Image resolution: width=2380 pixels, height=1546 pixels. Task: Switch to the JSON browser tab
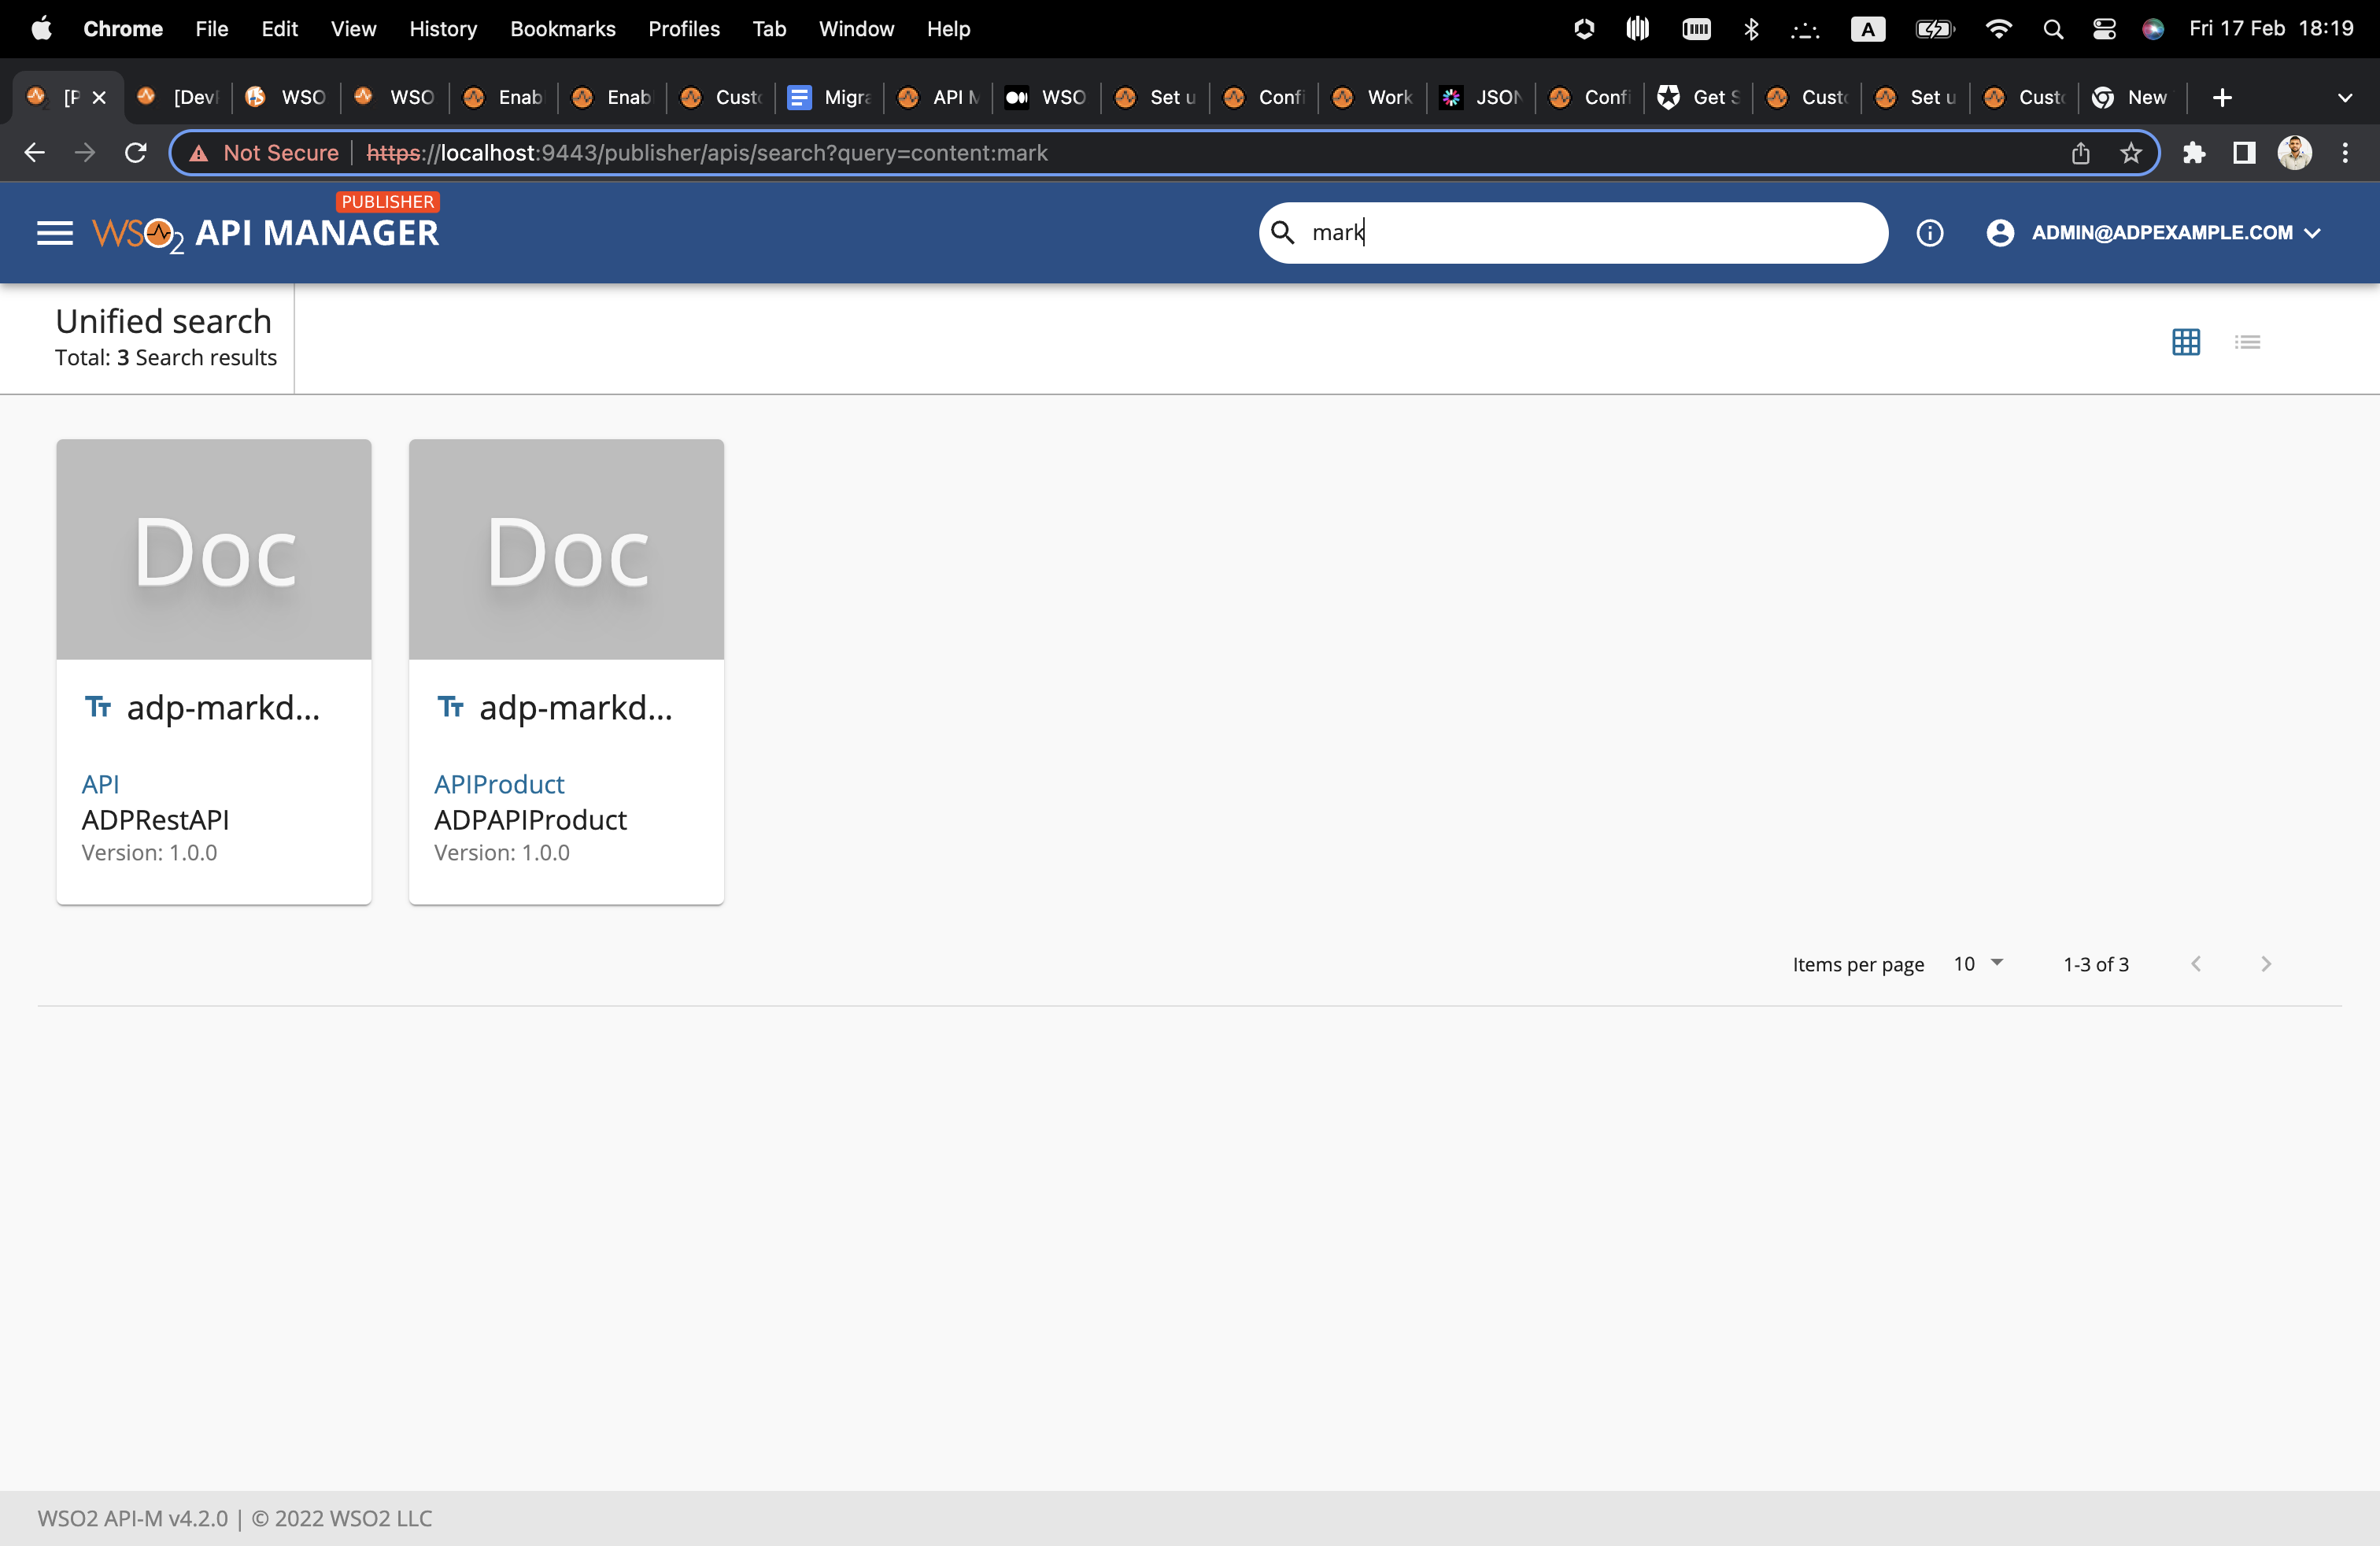1481,97
